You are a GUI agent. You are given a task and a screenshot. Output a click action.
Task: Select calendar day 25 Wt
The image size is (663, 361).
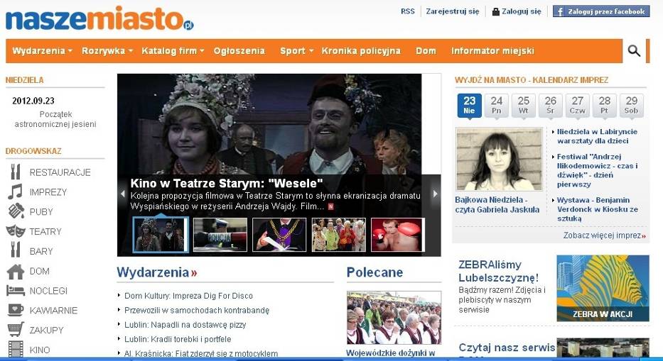[524, 105]
